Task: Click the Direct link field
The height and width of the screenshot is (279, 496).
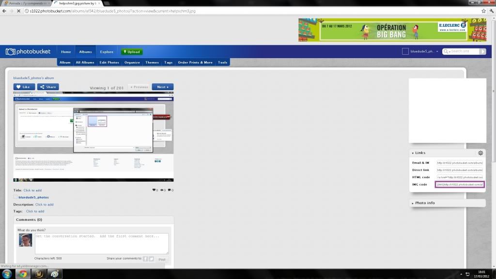Action: (x=460, y=170)
